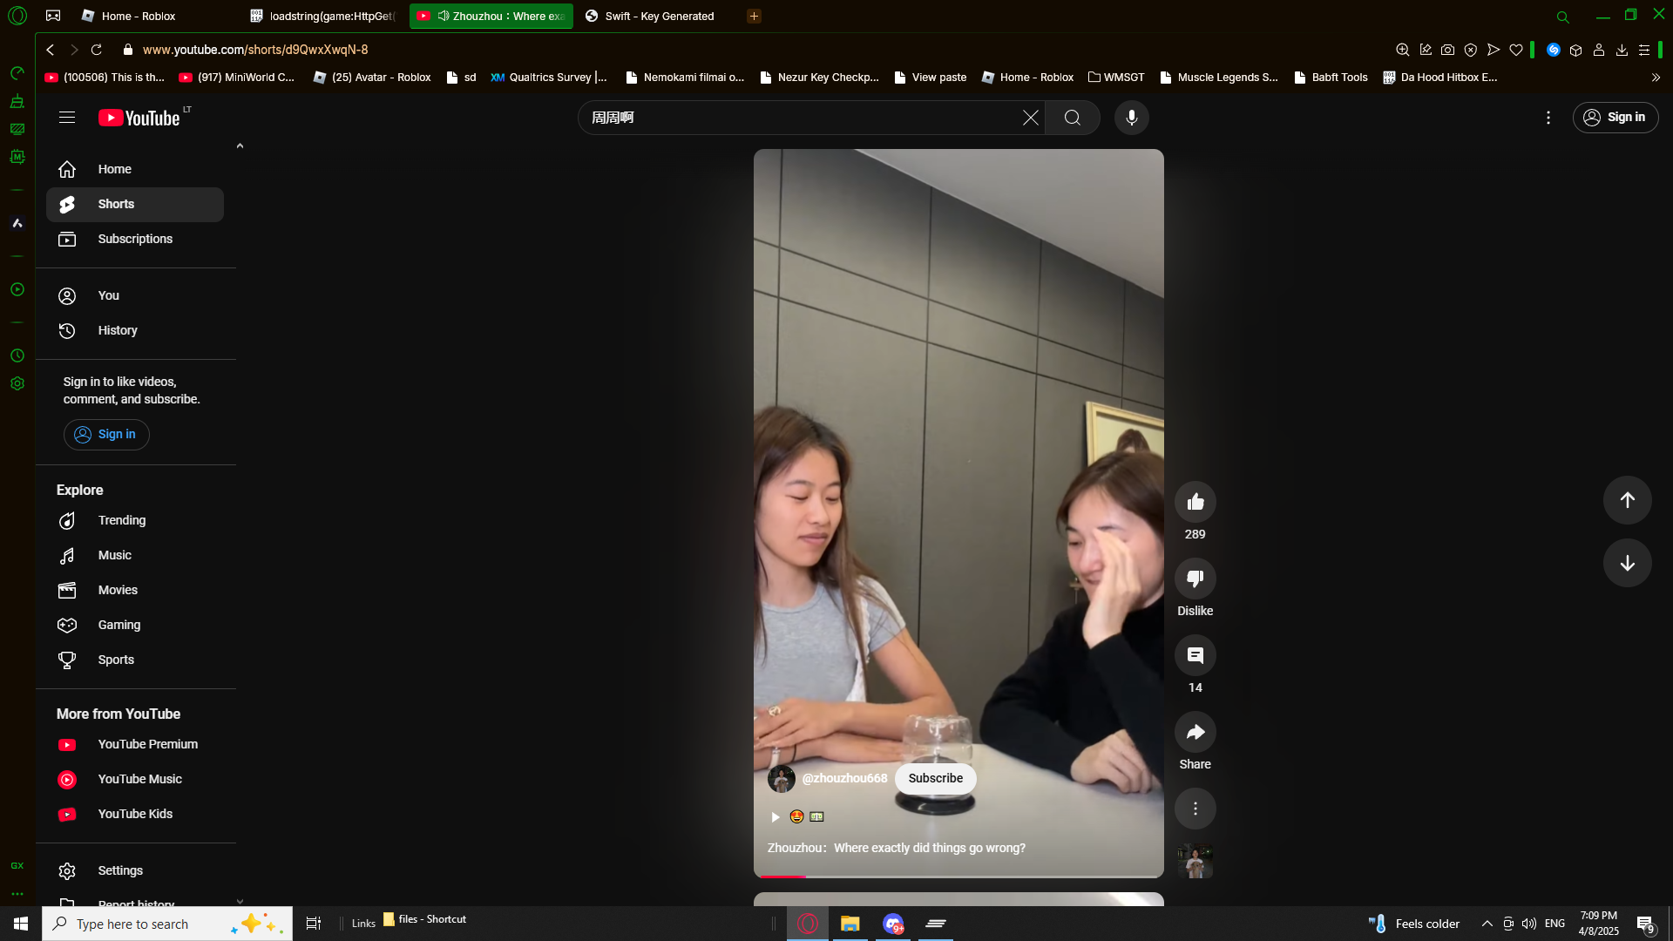Screen dimensions: 1673x941
Task: Open File Explorer from the taskbar
Action: [x=850, y=924]
